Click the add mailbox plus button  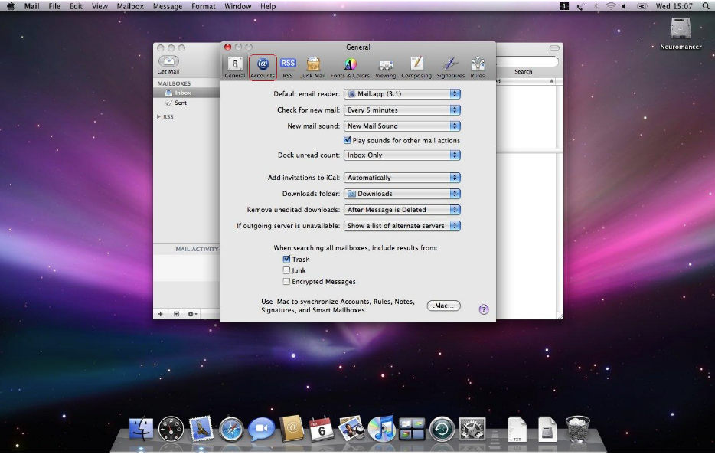(x=161, y=314)
